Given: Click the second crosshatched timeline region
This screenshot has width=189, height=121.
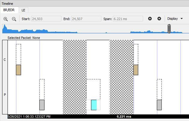Looking at the screenshot, I should 122,77.
